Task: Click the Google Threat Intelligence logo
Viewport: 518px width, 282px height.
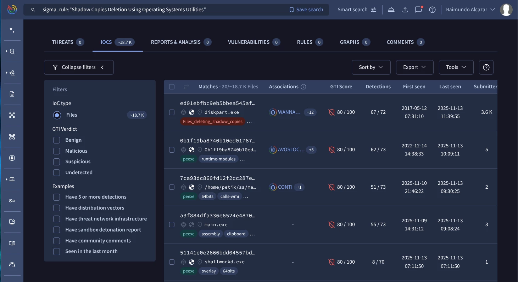Action: coord(12,10)
